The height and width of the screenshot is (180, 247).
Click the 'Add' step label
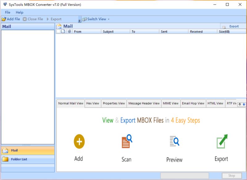click(79, 159)
